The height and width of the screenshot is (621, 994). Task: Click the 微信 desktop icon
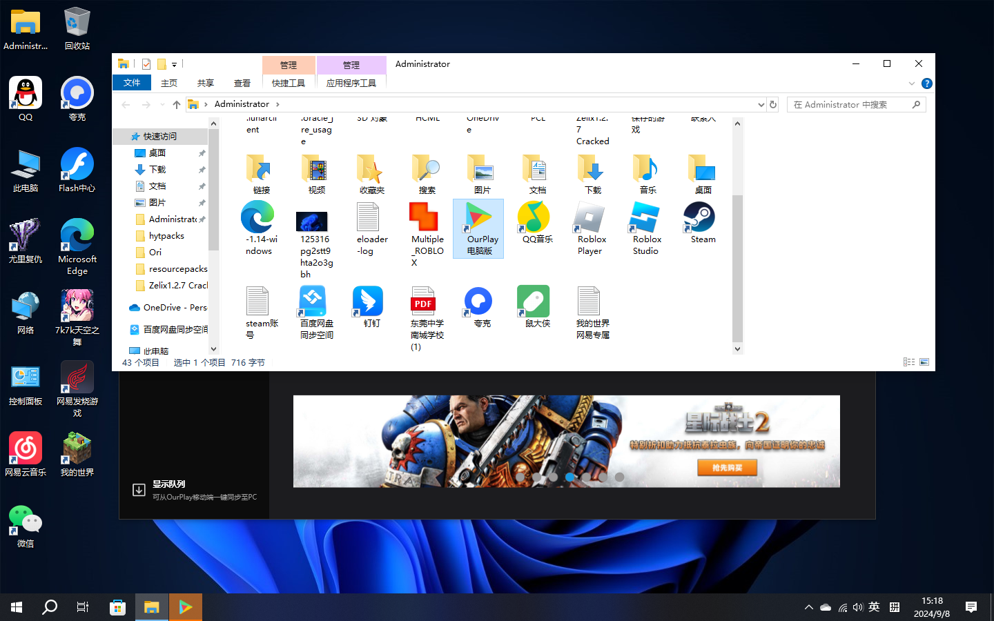point(26,525)
